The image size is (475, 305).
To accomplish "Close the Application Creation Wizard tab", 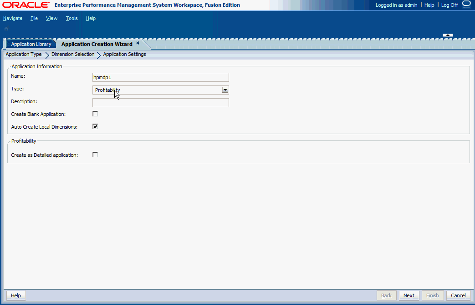I will tap(138, 43).
